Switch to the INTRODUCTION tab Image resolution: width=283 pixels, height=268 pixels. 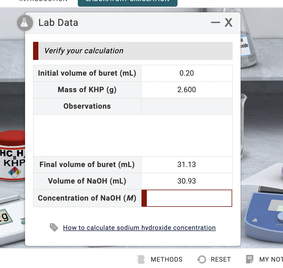click(x=43, y=1)
